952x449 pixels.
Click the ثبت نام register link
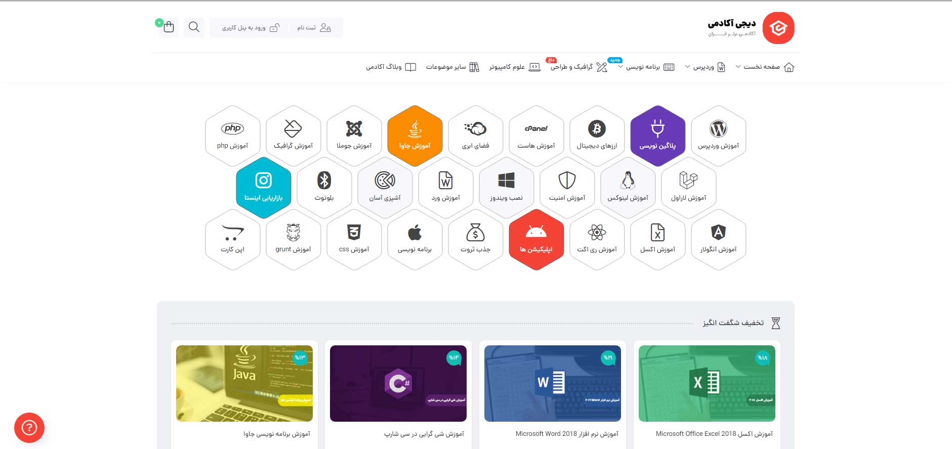[314, 28]
